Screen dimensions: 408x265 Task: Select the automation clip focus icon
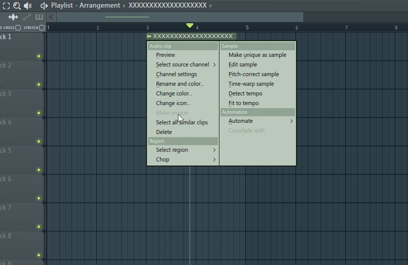(x=27, y=17)
